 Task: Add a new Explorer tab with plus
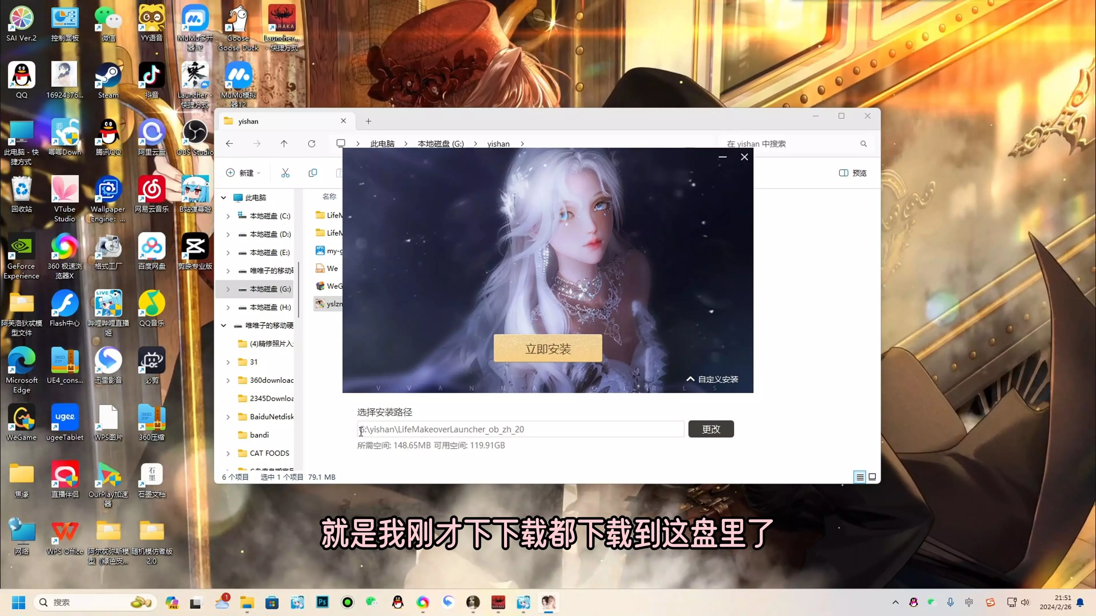pyautogui.click(x=368, y=121)
